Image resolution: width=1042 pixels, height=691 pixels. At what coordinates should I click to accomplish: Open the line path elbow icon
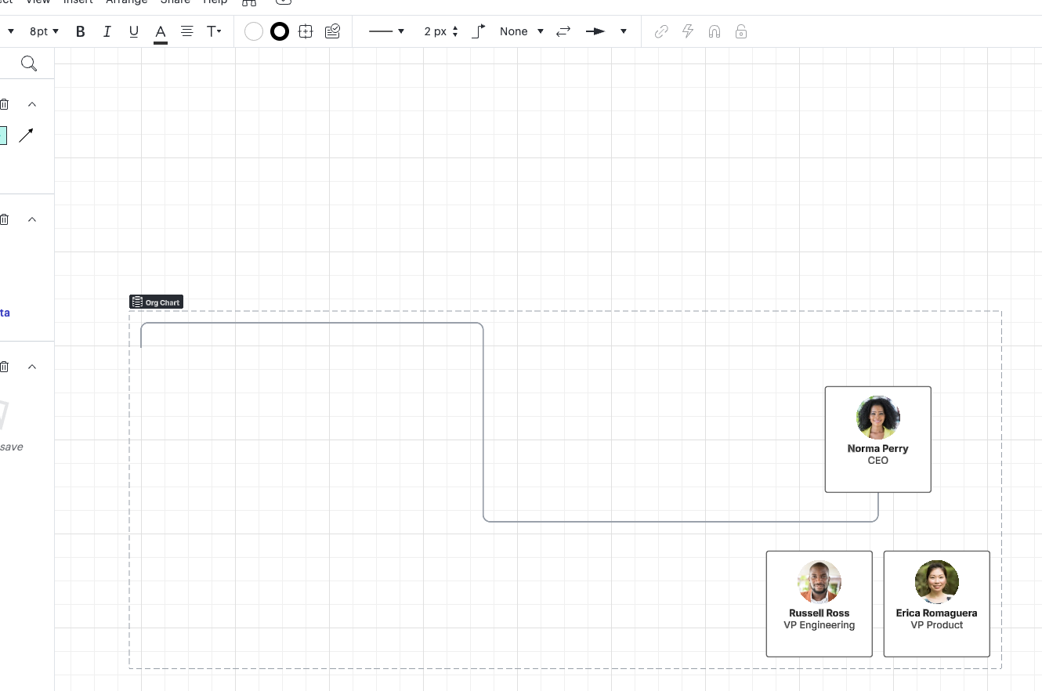tap(479, 31)
